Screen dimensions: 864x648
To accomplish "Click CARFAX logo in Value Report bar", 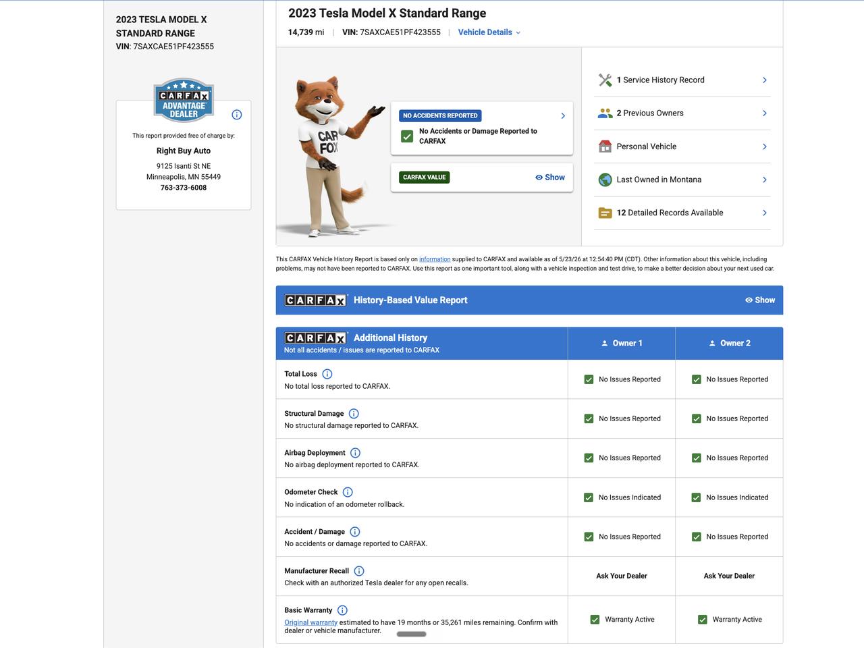I will click(x=315, y=300).
